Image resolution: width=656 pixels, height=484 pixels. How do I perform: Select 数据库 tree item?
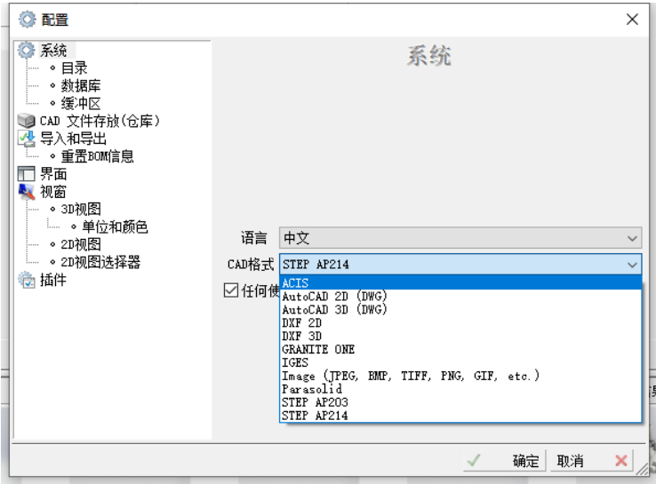coord(81,85)
